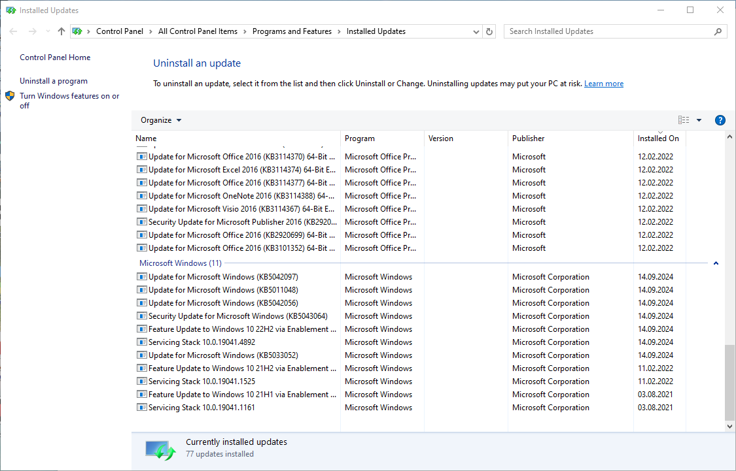The height and width of the screenshot is (471, 736).
Task: Open Control Panel Home link
Action: pos(55,57)
